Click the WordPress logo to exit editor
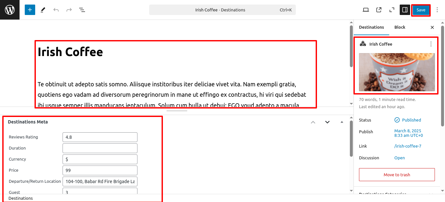 pos(10,10)
